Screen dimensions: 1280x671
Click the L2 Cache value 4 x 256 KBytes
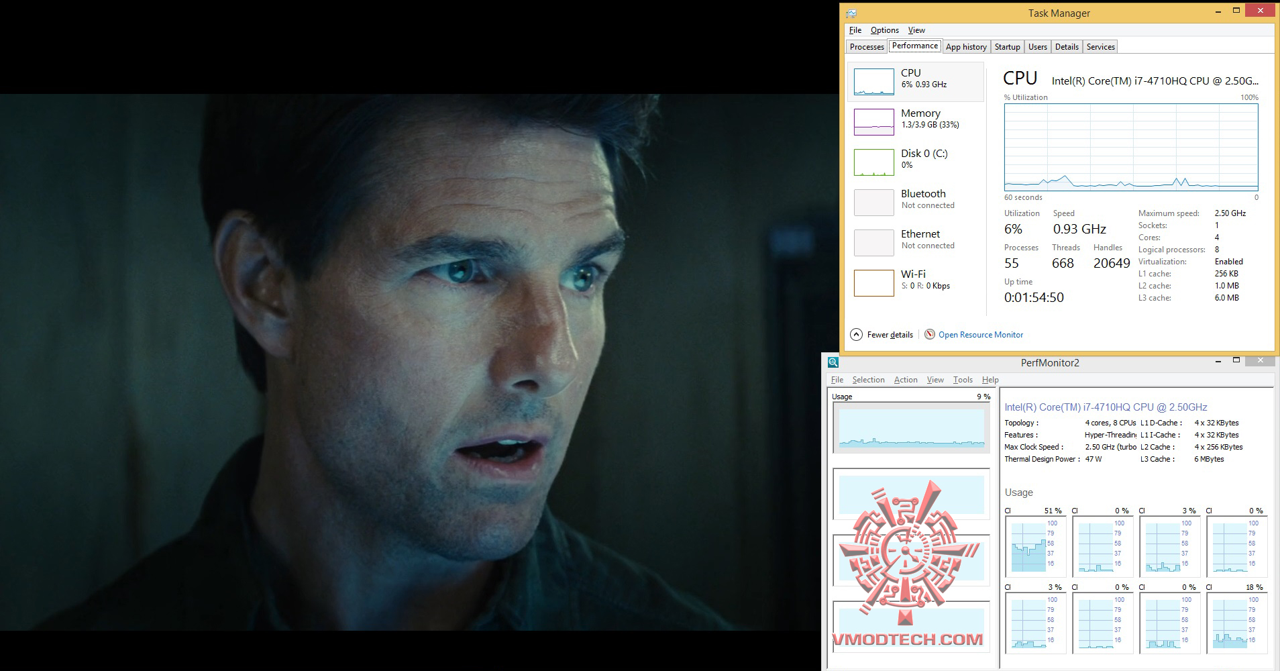[1218, 447]
